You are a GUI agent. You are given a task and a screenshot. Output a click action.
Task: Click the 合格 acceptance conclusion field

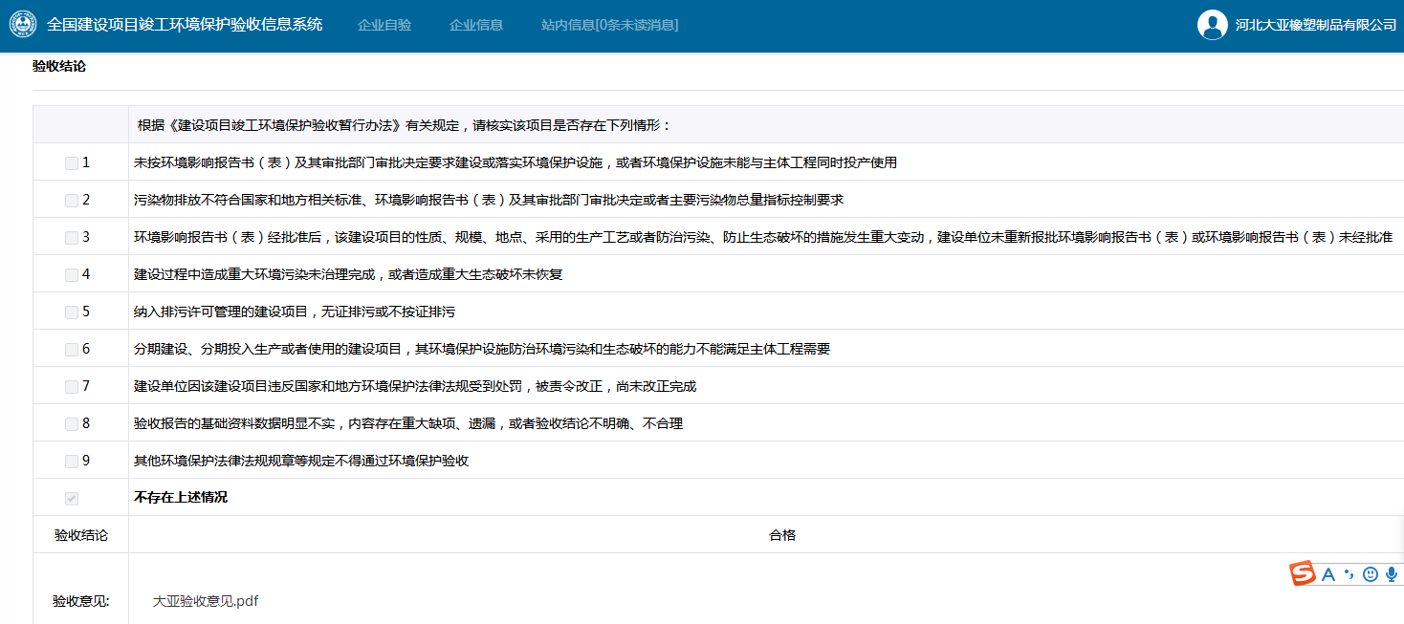coord(781,535)
